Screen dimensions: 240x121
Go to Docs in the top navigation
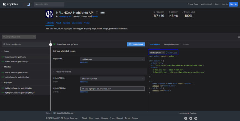217,4
